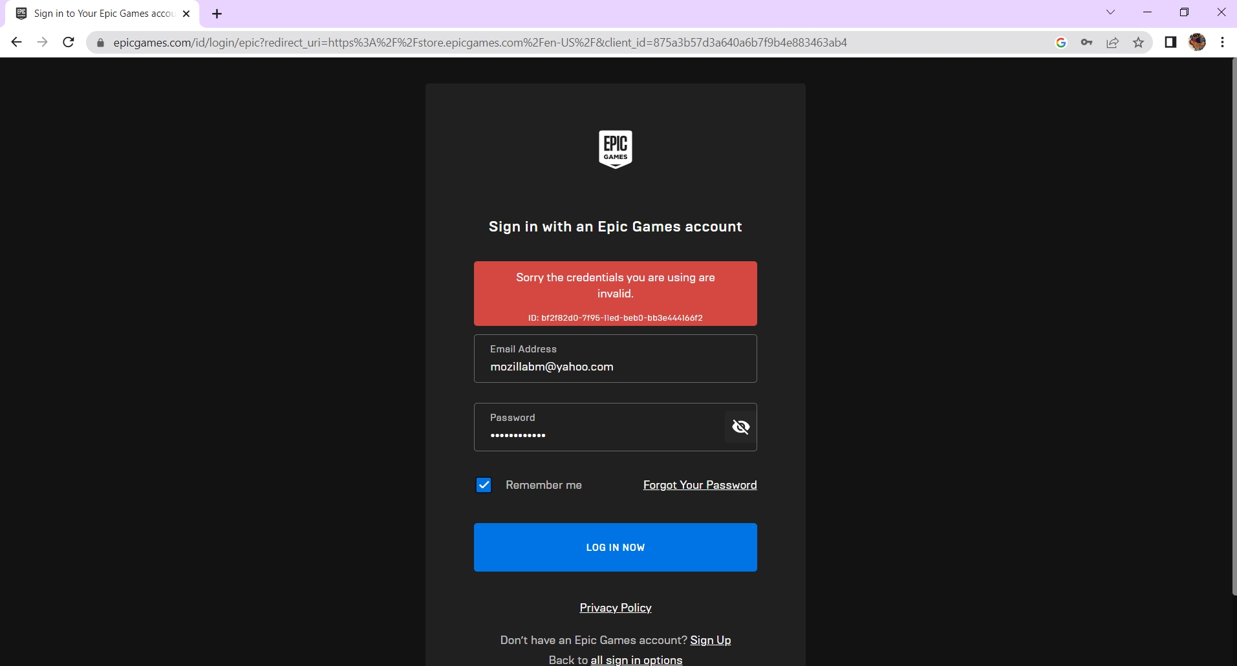Open the tab search dropdown arrow
This screenshot has width=1237, height=666.
pos(1111,12)
